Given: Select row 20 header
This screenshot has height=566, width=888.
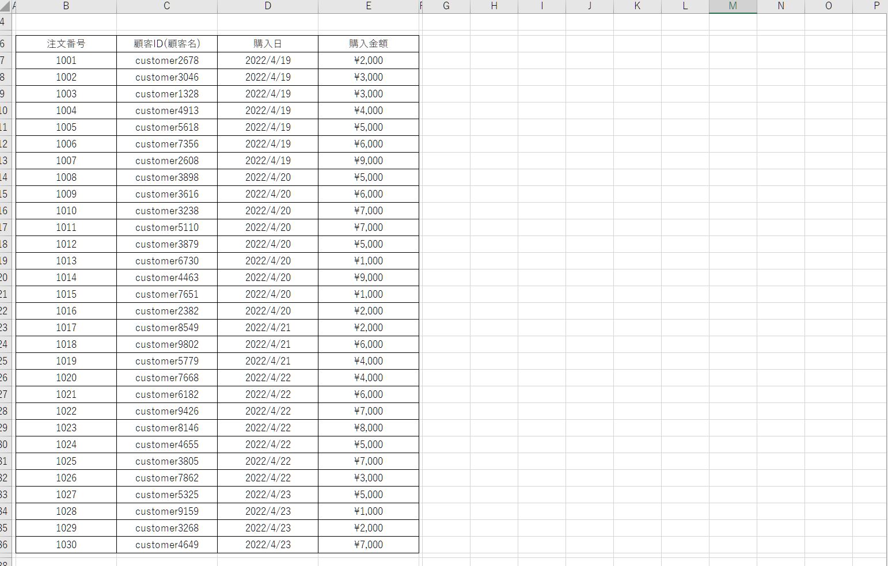Looking at the screenshot, I should point(3,278).
